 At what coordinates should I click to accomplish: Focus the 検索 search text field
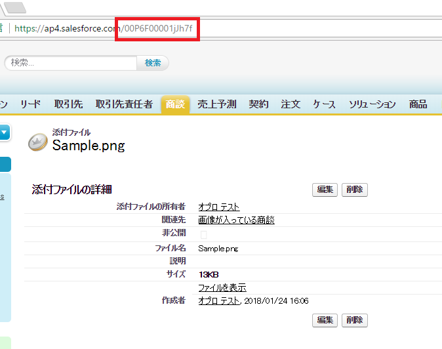click(x=71, y=63)
